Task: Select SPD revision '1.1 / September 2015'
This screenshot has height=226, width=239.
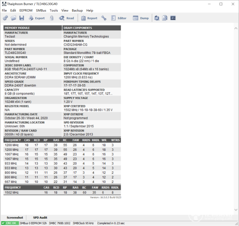Action: coord(78,126)
